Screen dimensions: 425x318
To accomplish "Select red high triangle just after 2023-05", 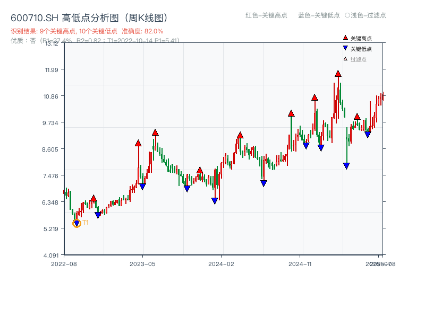I will point(155,132).
